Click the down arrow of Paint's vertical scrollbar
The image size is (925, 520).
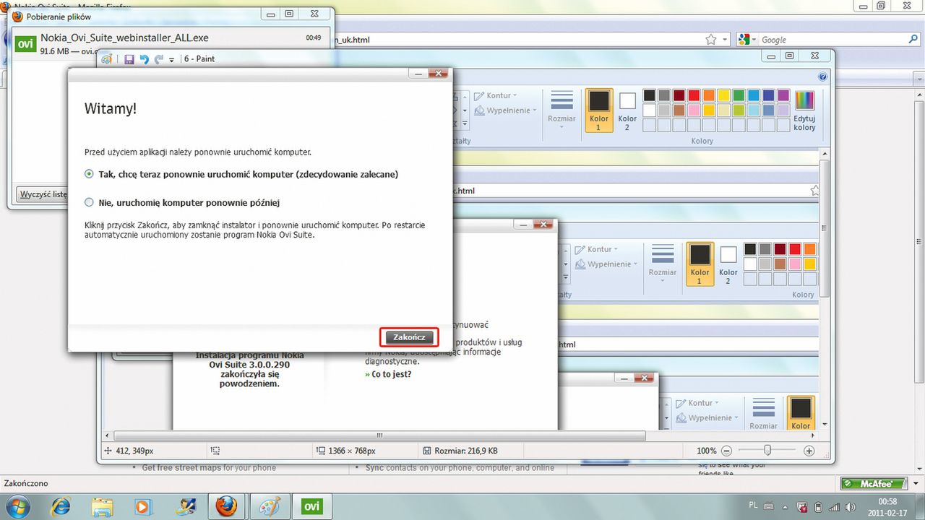coord(825,424)
